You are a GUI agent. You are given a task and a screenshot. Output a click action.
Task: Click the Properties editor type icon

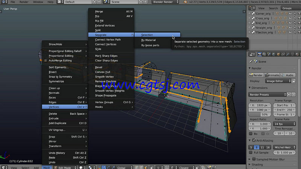tap(252, 54)
